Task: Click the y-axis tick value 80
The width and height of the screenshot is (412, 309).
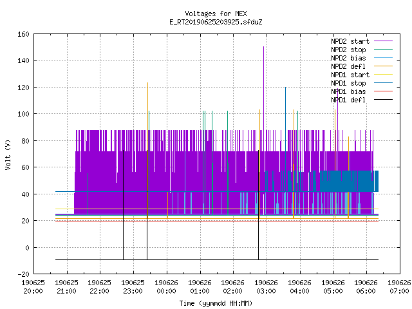Action: coord(25,141)
